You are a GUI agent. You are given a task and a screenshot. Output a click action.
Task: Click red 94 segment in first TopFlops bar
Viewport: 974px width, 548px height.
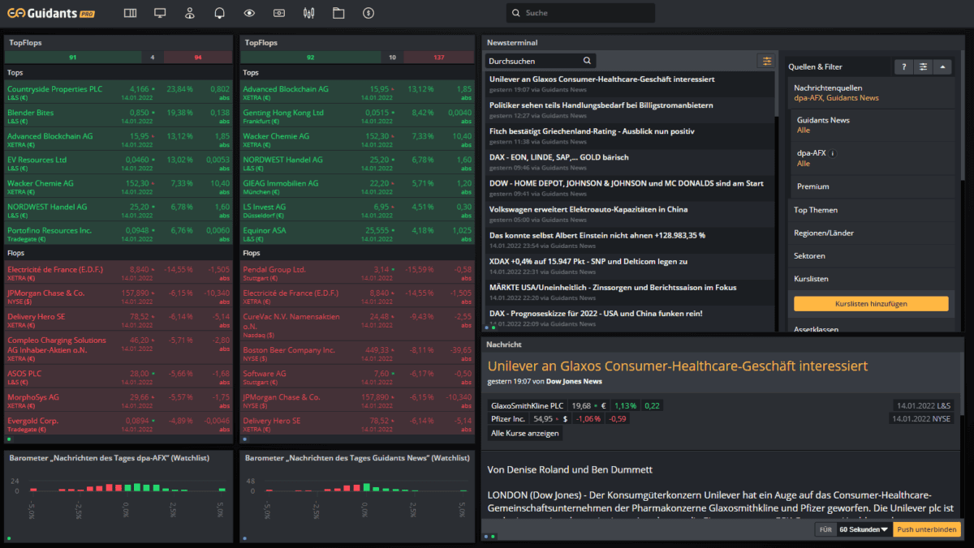pos(198,58)
